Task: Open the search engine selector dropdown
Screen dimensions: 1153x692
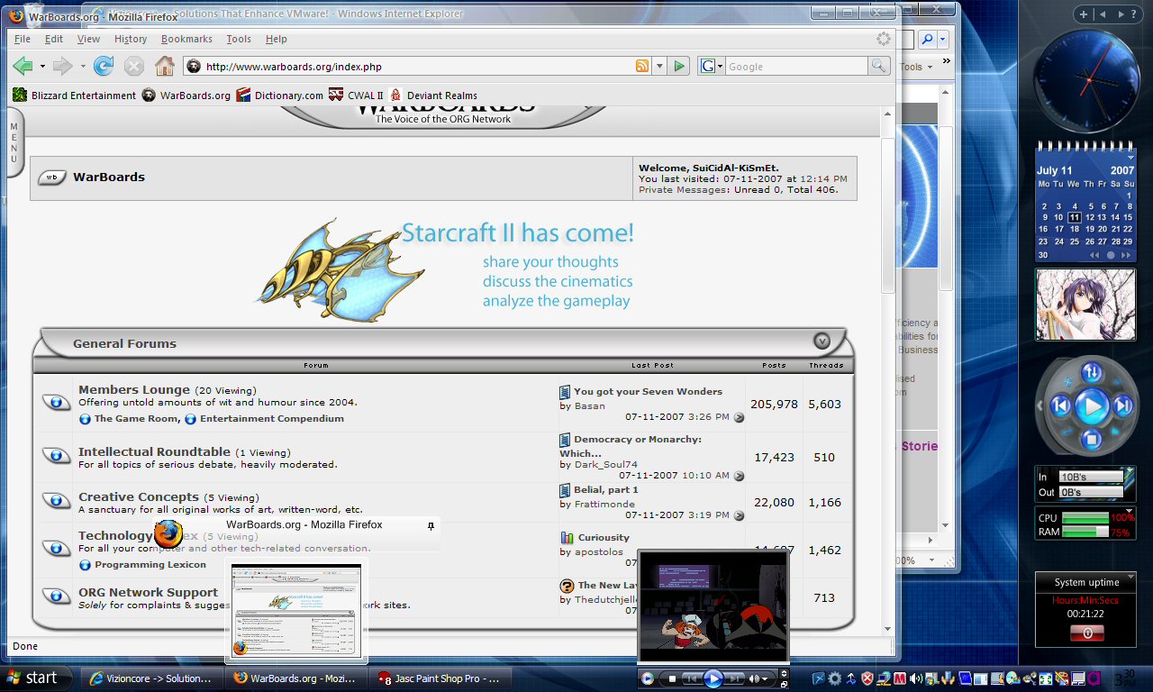Action: (x=712, y=66)
